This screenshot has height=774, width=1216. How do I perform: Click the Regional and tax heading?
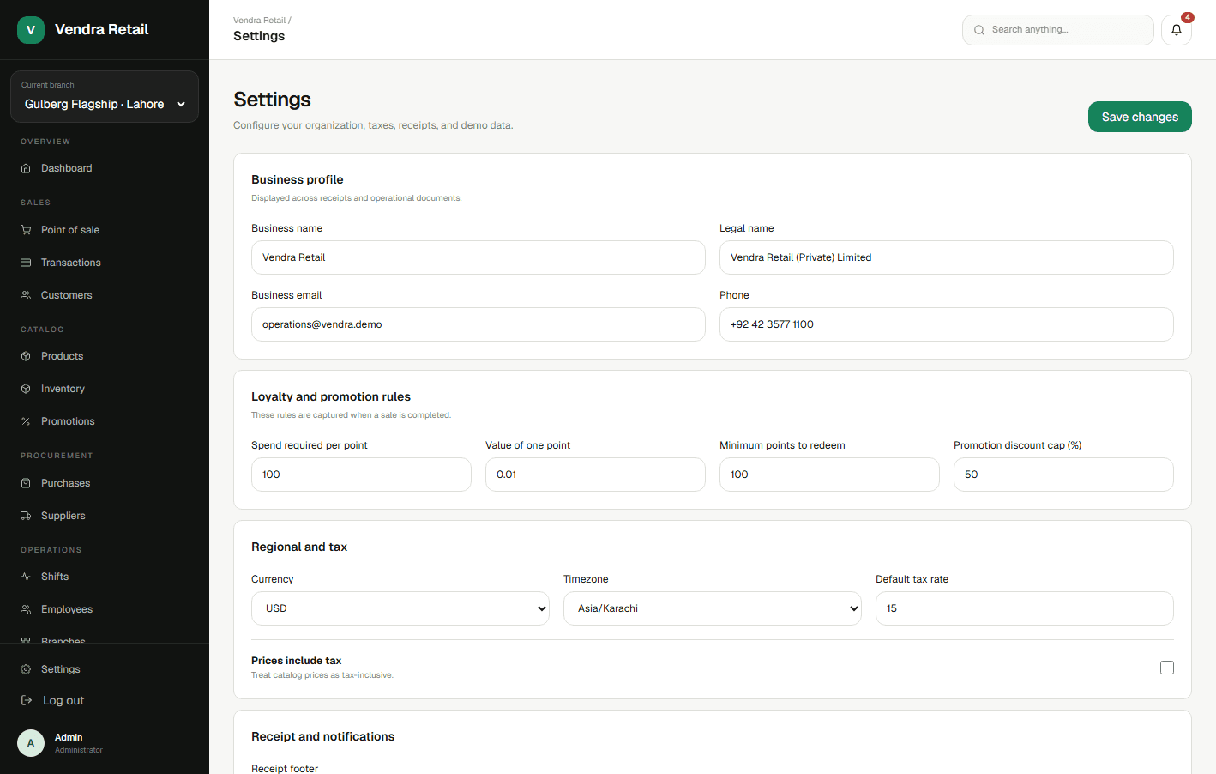(299, 547)
